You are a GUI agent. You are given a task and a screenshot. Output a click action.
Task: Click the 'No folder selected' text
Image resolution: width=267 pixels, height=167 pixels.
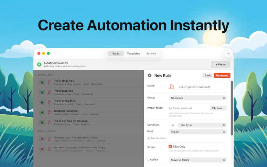point(180,108)
